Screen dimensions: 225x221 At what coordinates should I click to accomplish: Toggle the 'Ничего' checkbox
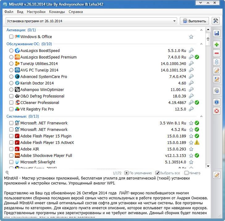click(x=186, y=173)
